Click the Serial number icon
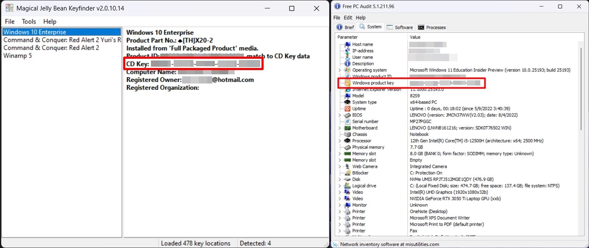Viewport: 589px width, 248px height. coord(346,121)
